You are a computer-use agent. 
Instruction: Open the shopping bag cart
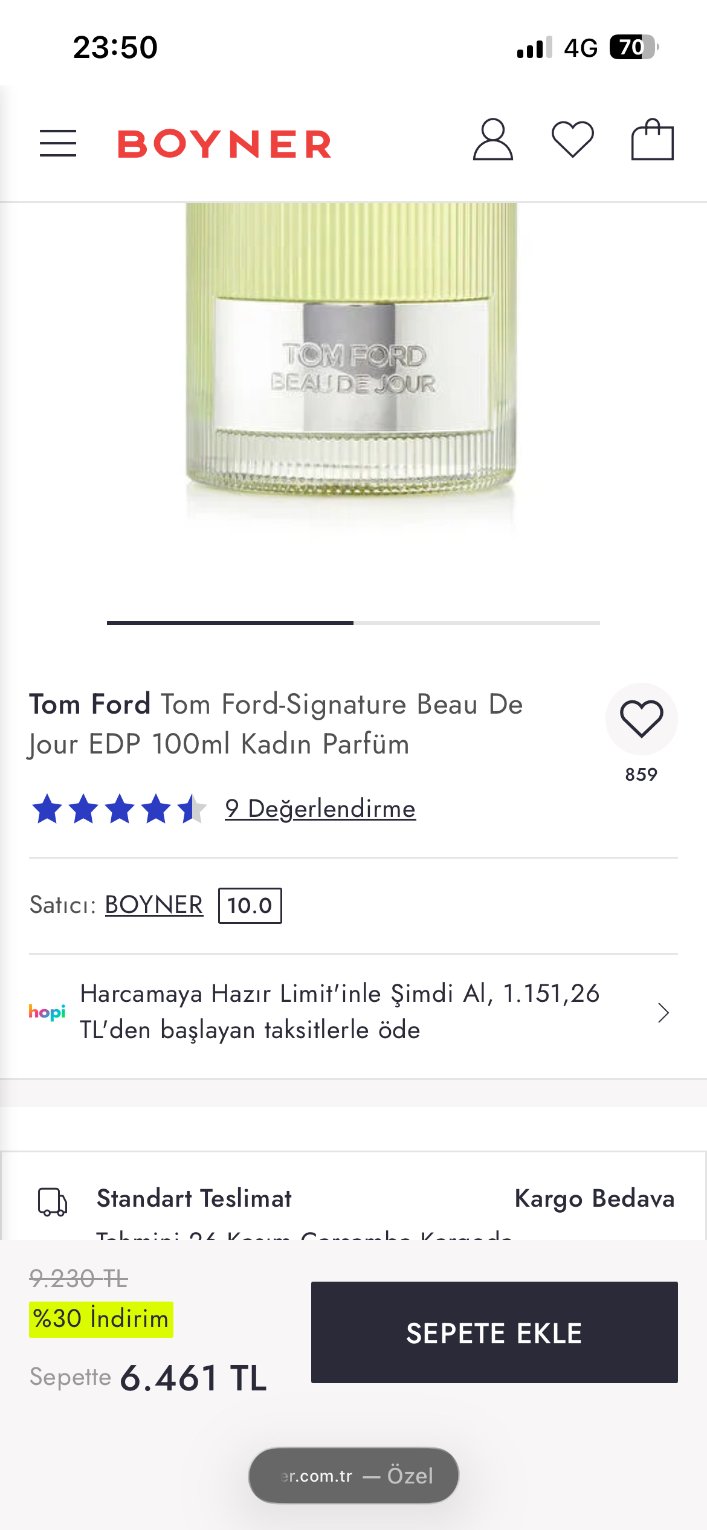tap(652, 140)
